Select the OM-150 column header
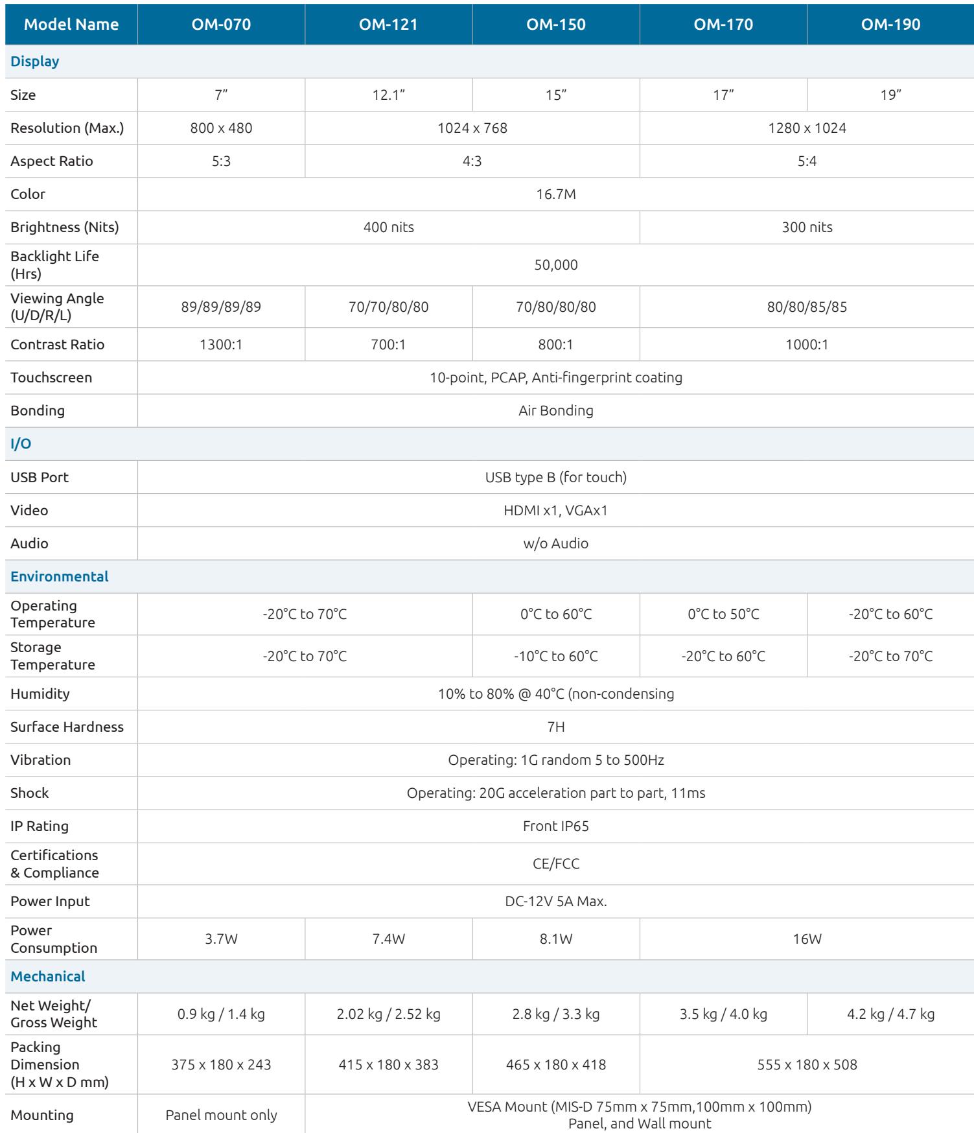Screen dimensions: 974x1133 tap(556, 25)
